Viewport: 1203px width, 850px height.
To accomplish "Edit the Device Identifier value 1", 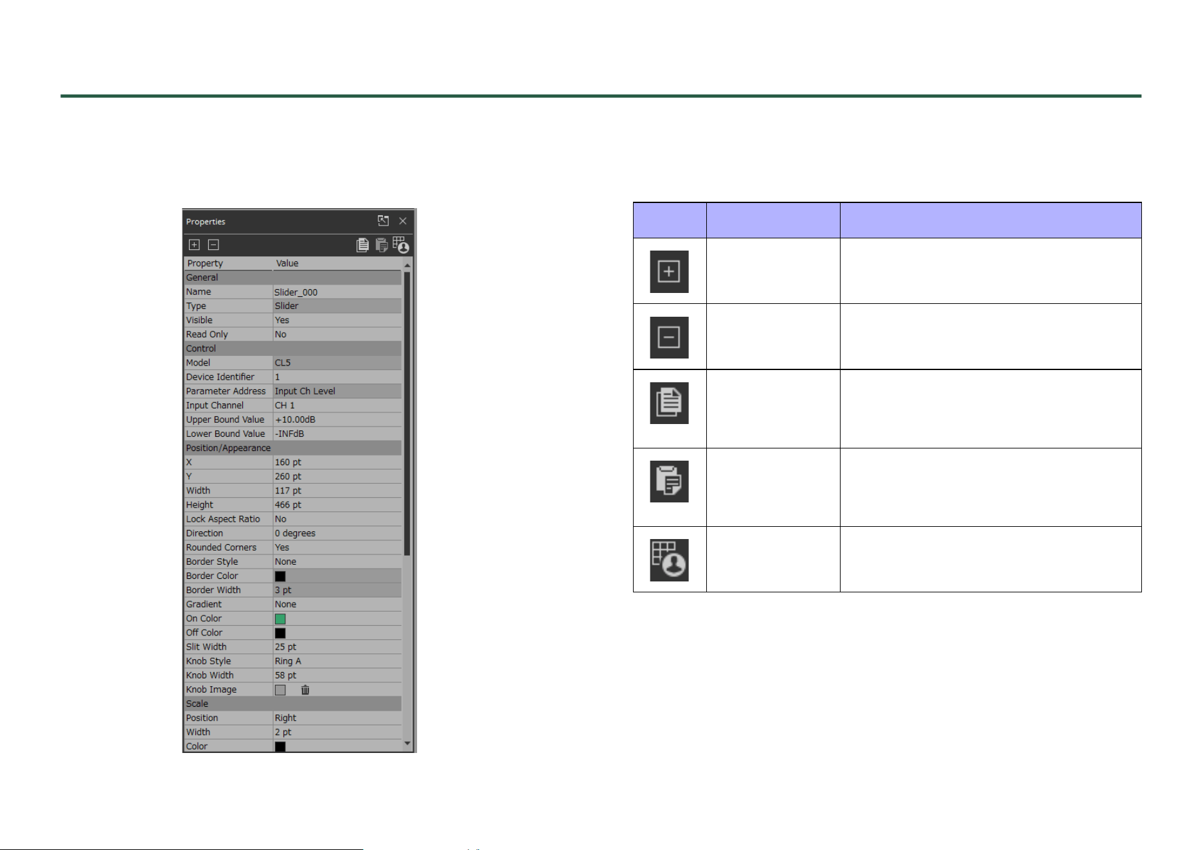I will [x=337, y=377].
